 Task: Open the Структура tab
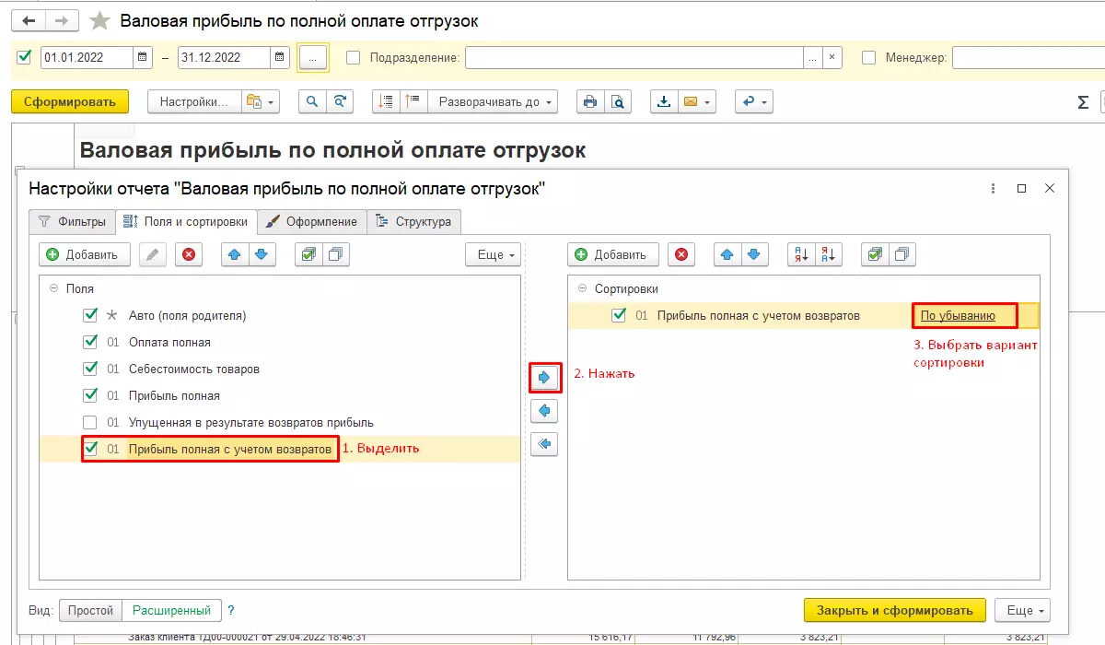click(x=413, y=221)
